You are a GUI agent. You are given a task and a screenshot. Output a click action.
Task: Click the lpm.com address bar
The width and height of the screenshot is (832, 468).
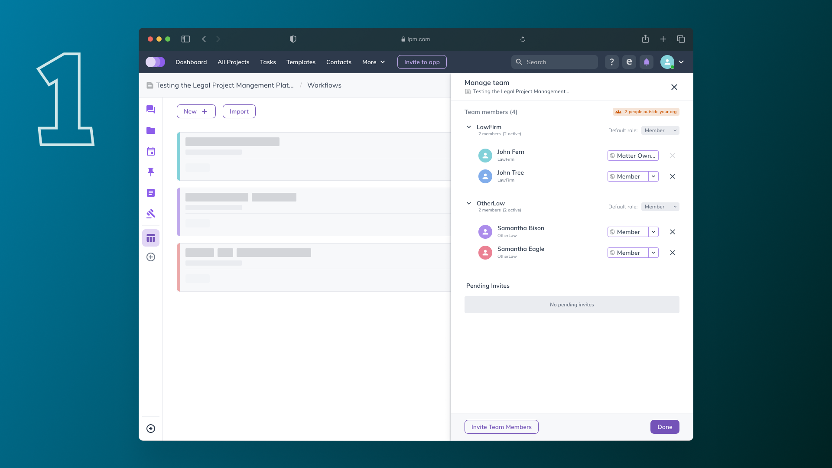point(415,39)
